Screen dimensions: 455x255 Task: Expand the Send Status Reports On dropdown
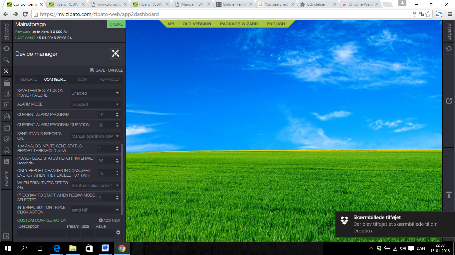point(95,136)
